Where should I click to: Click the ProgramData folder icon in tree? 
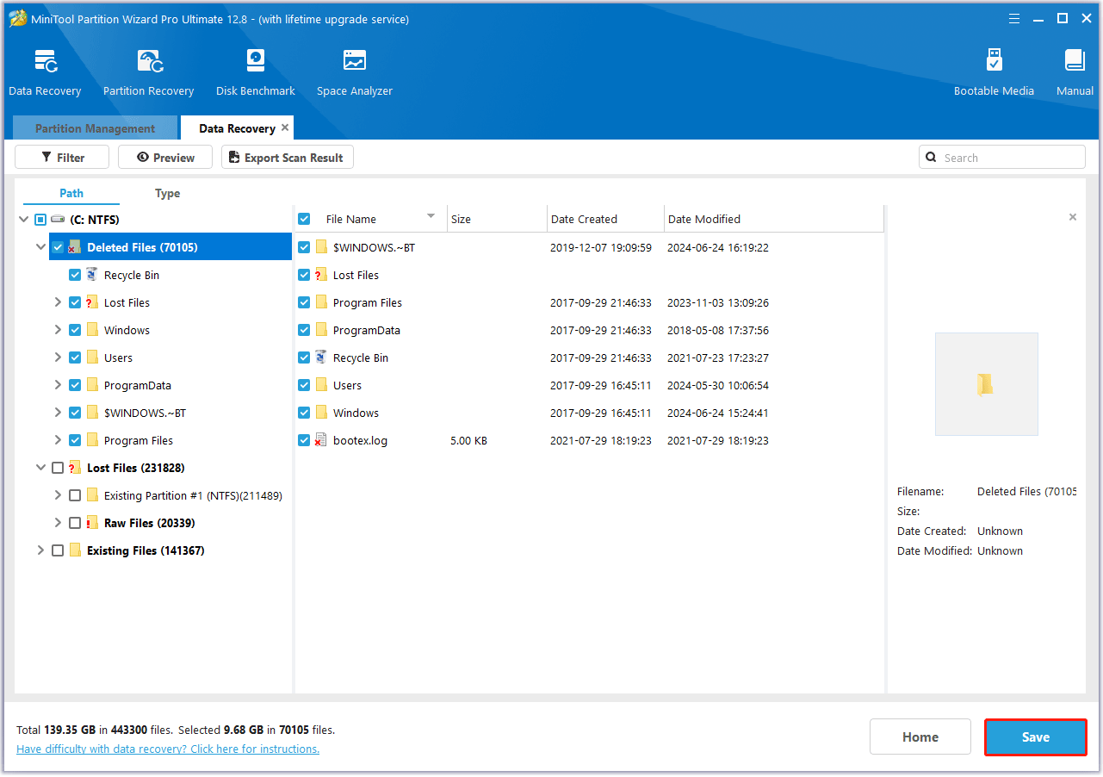(x=92, y=385)
